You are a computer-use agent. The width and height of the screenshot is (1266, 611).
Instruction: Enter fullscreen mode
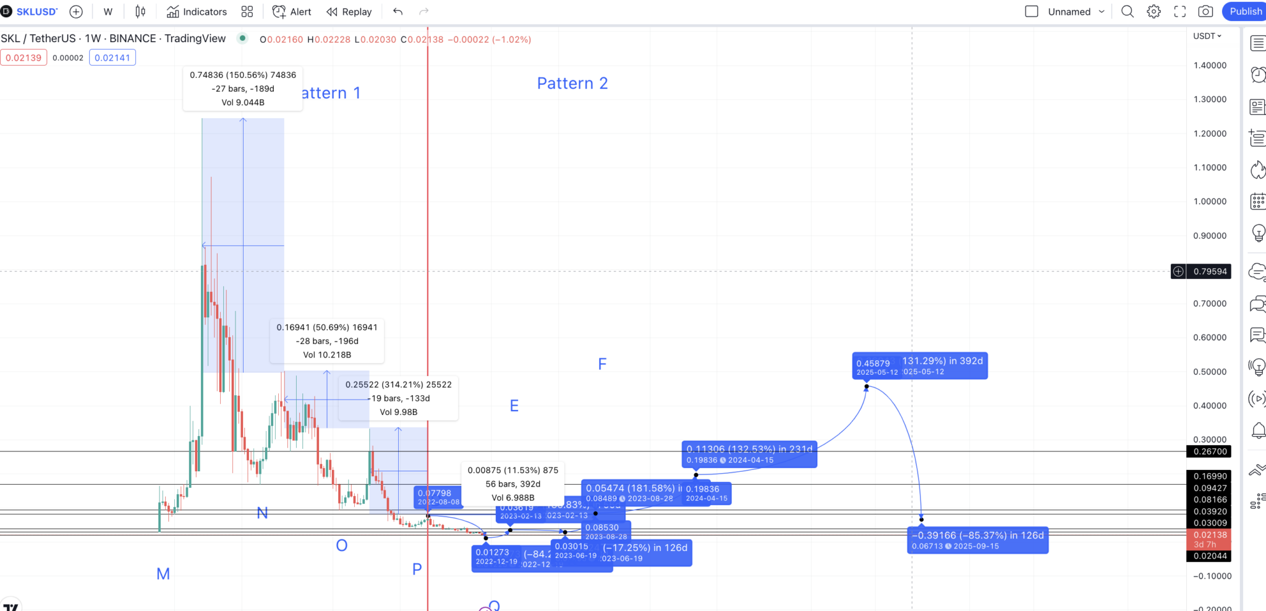pos(1179,11)
